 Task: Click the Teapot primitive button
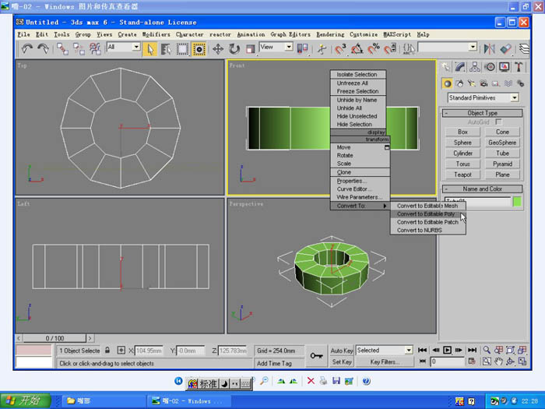click(462, 175)
